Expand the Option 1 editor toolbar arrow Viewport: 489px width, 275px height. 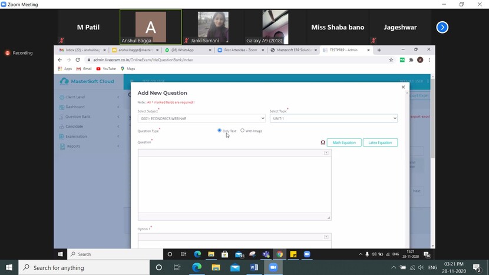pos(326,237)
